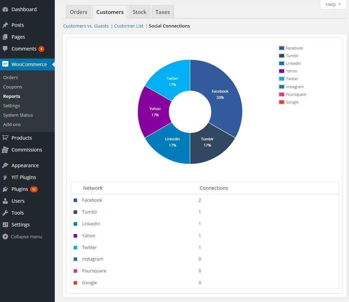Click the Tools wrench icon
This screenshot has width=349, height=302.
[x=5, y=213]
